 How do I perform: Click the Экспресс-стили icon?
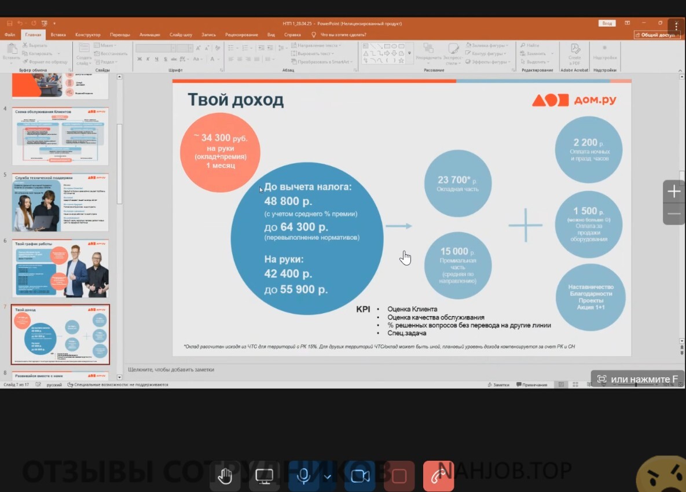[x=454, y=50]
